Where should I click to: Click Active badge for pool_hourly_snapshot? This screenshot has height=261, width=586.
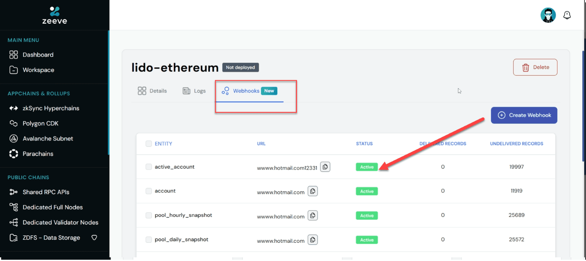(x=367, y=216)
